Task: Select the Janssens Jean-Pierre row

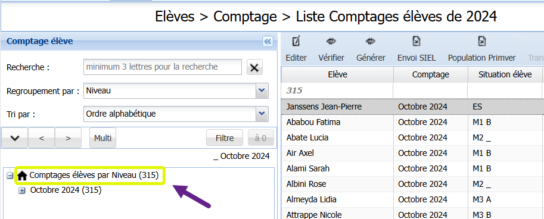Action: (412, 107)
